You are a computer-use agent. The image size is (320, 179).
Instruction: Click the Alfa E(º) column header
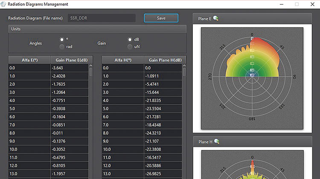click(x=29, y=60)
